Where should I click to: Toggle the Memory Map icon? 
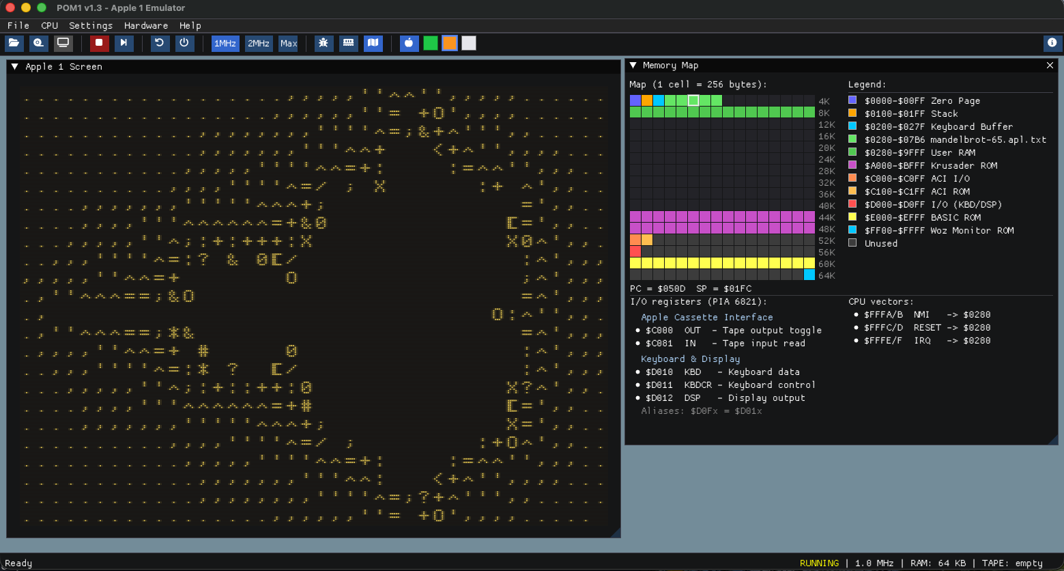[x=373, y=43]
